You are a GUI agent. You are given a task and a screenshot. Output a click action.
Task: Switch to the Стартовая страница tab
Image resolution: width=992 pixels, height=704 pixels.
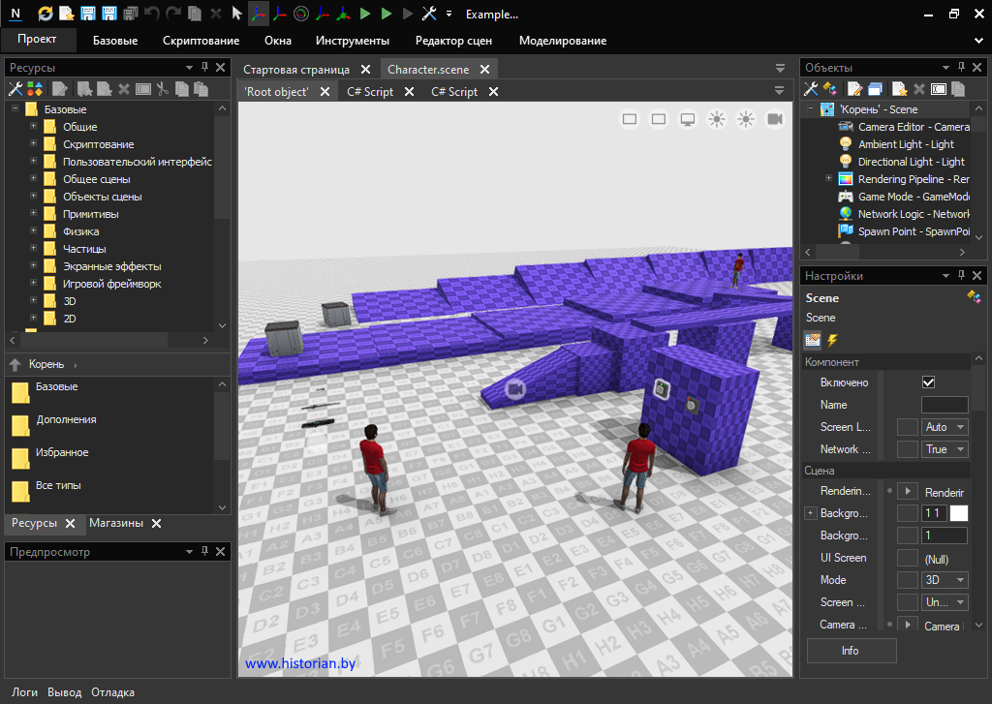coord(296,70)
